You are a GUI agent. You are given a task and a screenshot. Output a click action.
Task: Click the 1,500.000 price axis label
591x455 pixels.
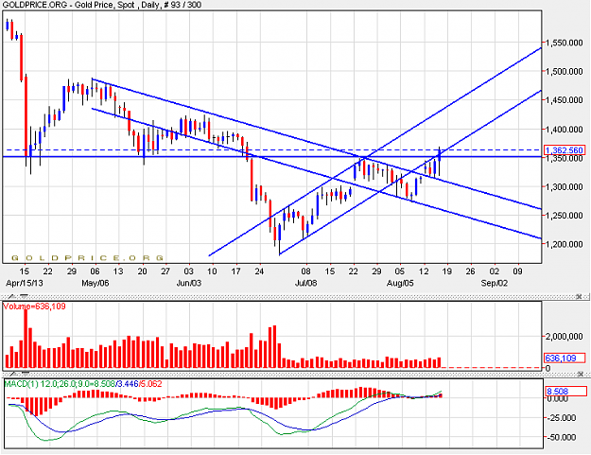565,72
